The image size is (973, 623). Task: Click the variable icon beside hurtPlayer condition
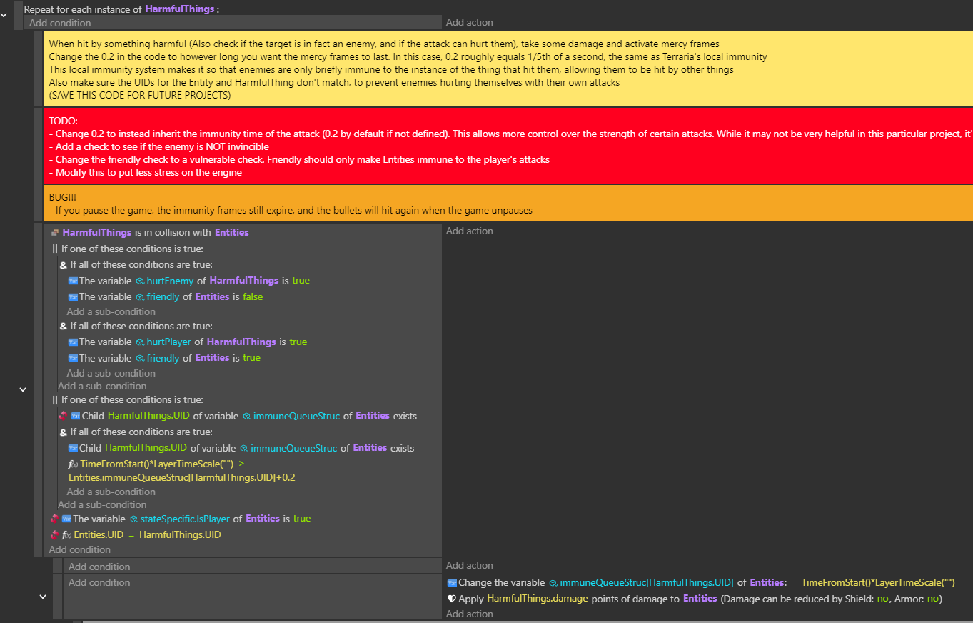click(72, 342)
